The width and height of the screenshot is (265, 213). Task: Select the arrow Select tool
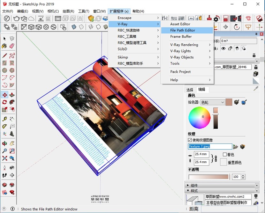tap(4, 39)
